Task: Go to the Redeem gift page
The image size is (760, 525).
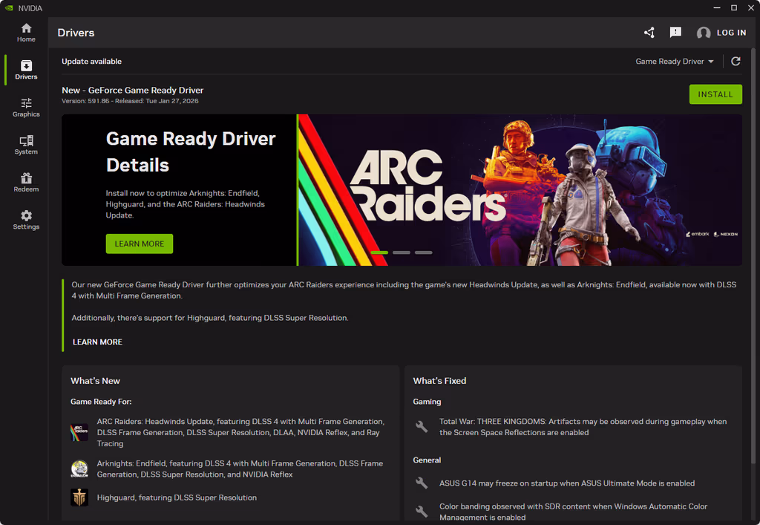Action: click(x=26, y=183)
